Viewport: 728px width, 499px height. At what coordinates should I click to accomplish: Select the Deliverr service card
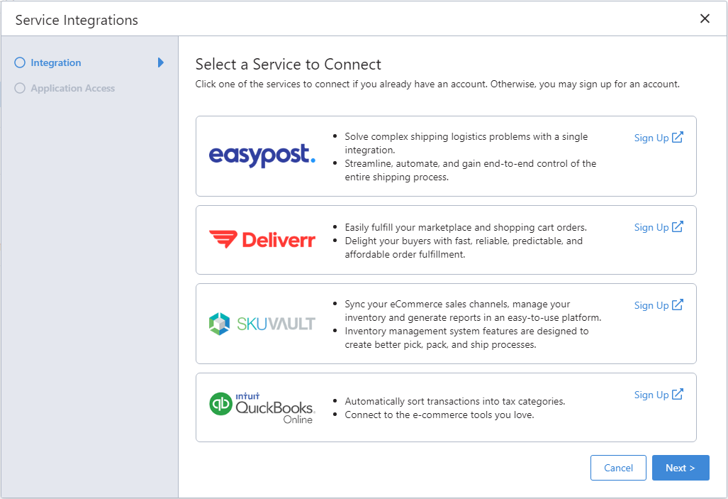coord(445,239)
